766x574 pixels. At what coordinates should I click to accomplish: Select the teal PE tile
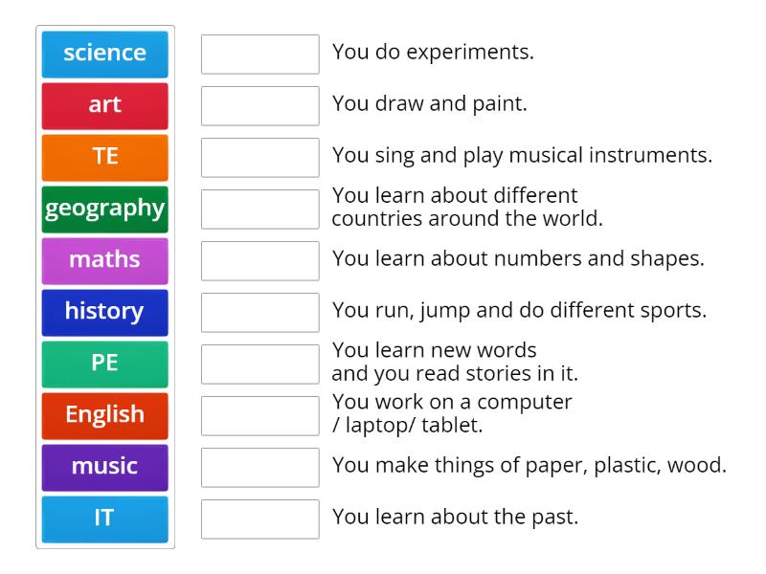[x=104, y=364]
